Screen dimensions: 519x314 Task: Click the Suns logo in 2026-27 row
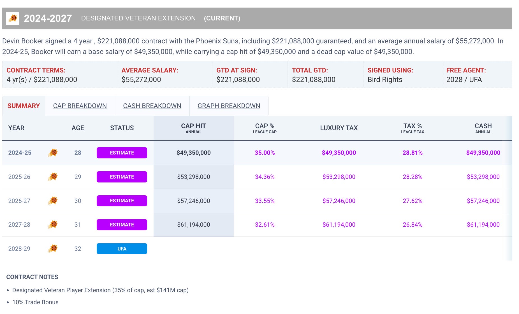53,201
